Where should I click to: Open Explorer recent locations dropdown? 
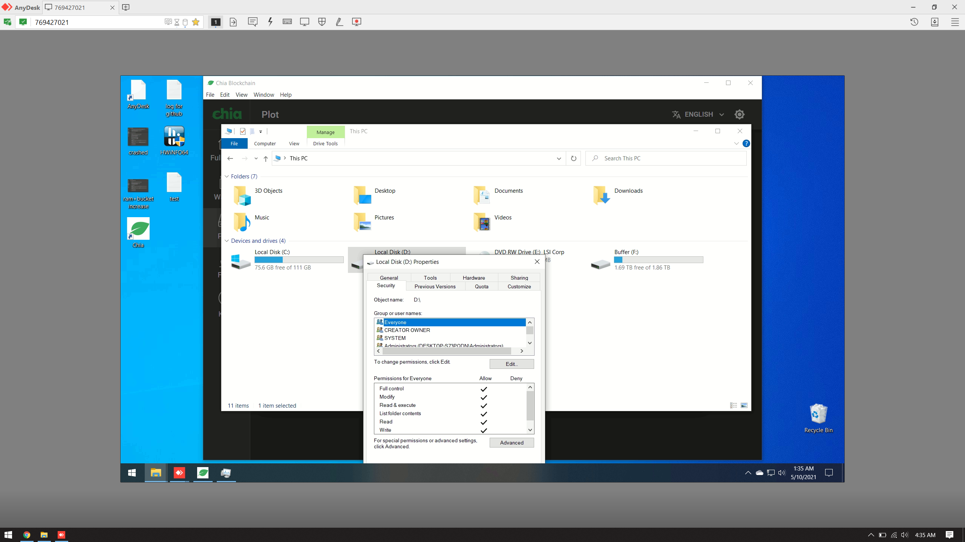pos(256,158)
